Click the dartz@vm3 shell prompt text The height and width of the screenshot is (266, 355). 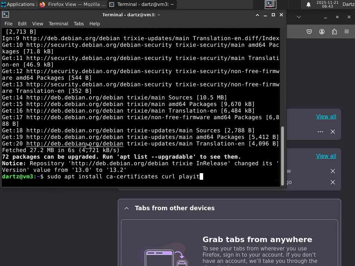[x=23, y=176]
